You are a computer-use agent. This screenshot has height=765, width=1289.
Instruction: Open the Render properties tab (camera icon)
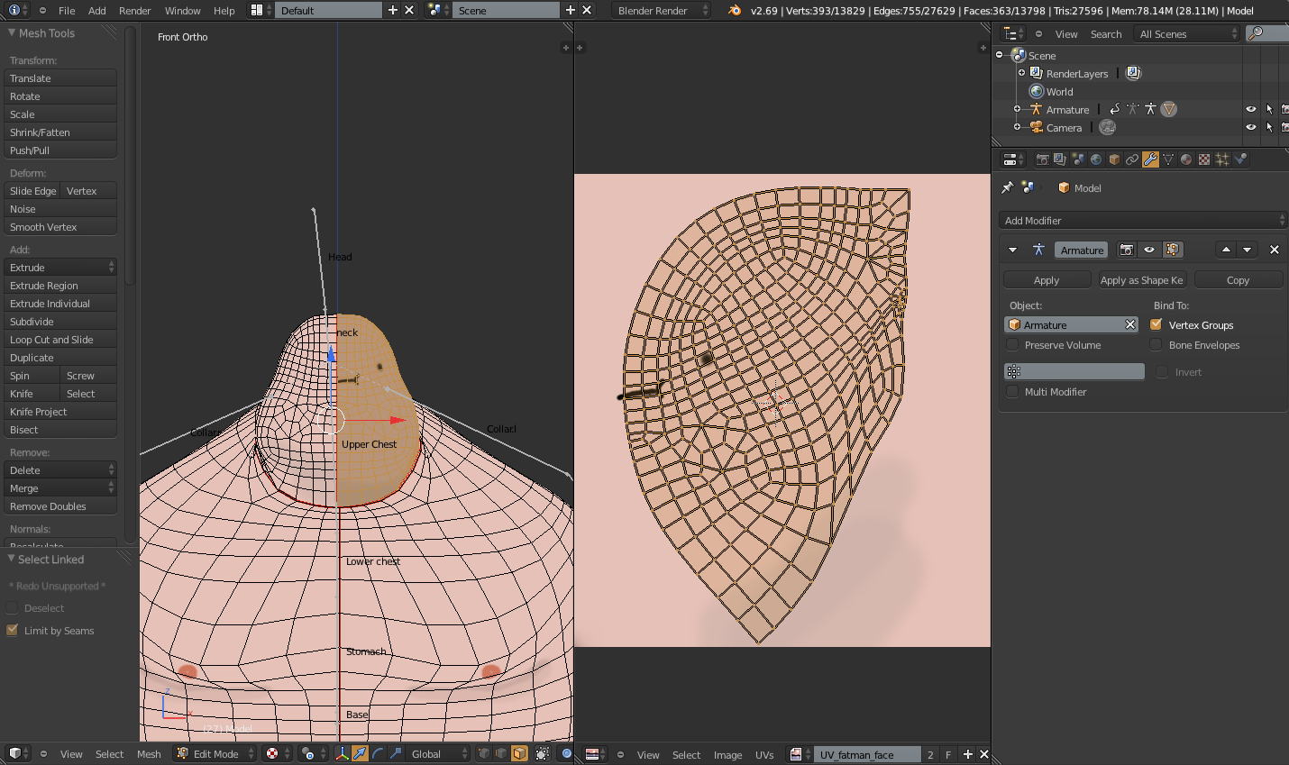click(1042, 159)
